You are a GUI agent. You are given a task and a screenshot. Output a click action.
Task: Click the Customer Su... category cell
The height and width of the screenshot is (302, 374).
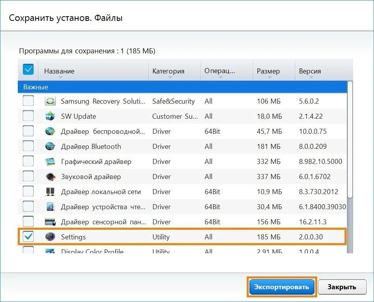point(175,116)
